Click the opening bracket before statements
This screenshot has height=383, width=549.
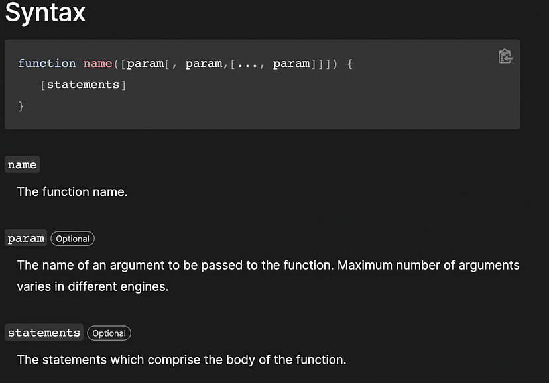42,84
